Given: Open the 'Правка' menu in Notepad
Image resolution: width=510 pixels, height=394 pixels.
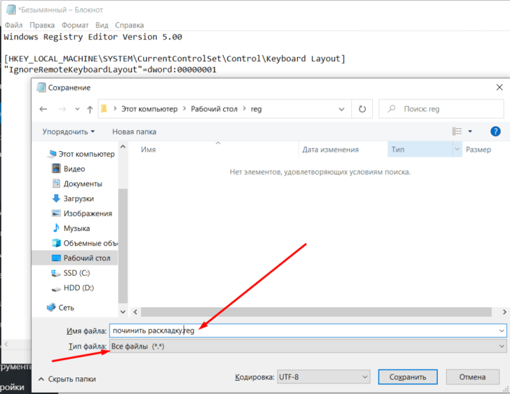Looking at the screenshot, I should coord(42,25).
